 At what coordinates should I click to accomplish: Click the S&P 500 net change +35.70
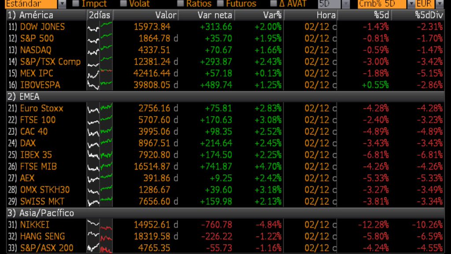coord(218,38)
